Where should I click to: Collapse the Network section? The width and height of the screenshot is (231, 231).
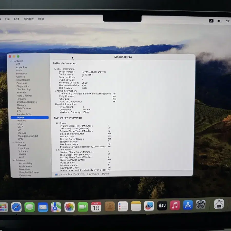13,142
